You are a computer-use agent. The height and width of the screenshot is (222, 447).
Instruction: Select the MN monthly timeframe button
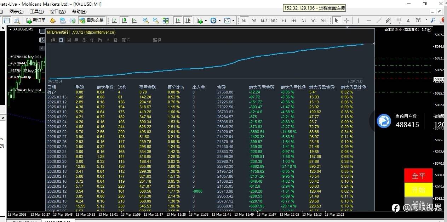point(323,21)
